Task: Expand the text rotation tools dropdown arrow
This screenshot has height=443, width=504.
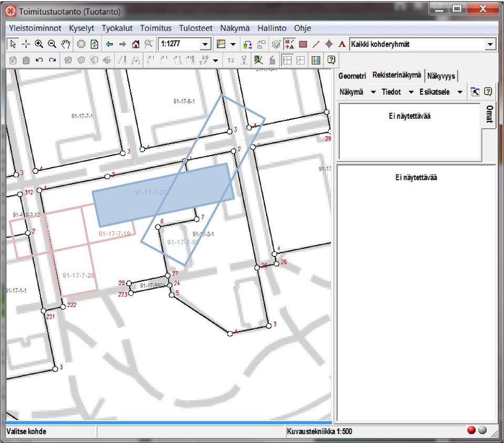Action: [x=215, y=60]
